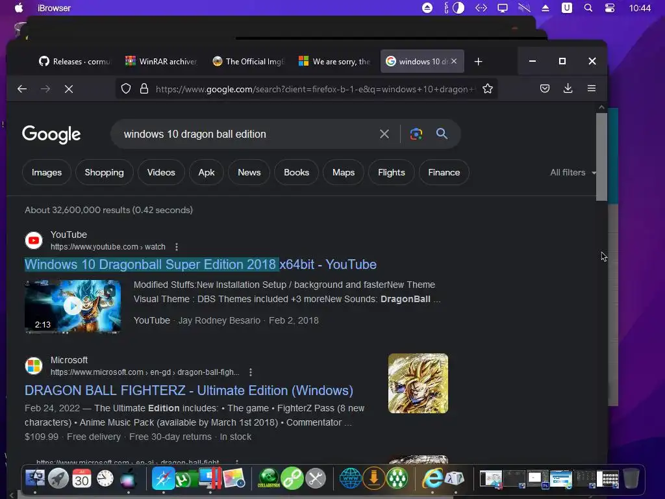Click the 10:44 clock

[640, 8]
